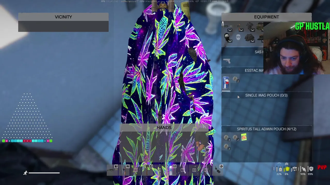Click empty hotbar slot 8
This screenshot has height=185, width=330.
[194, 170]
